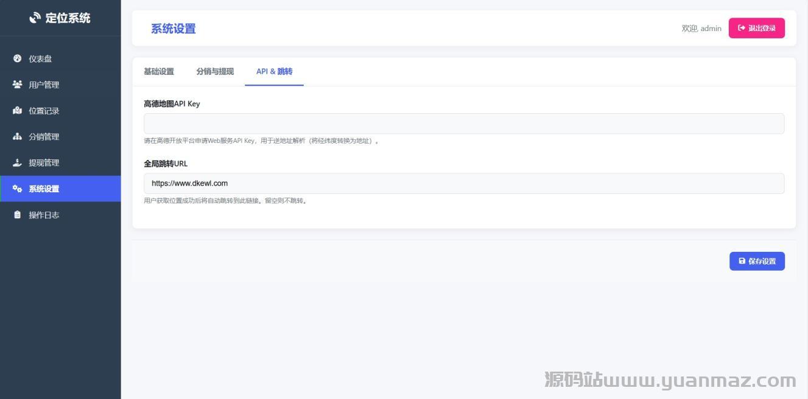Go to 用户管理 menu item
This screenshot has height=399, width=808.
coord(60,85)
